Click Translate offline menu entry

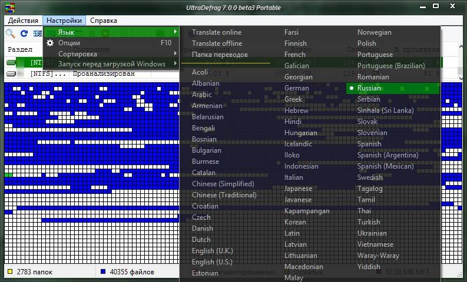tap(217, 43)
